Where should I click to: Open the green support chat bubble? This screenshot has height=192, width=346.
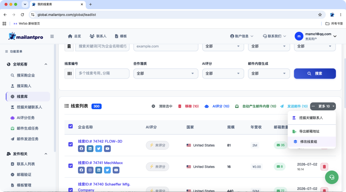[x=332, y=177]
